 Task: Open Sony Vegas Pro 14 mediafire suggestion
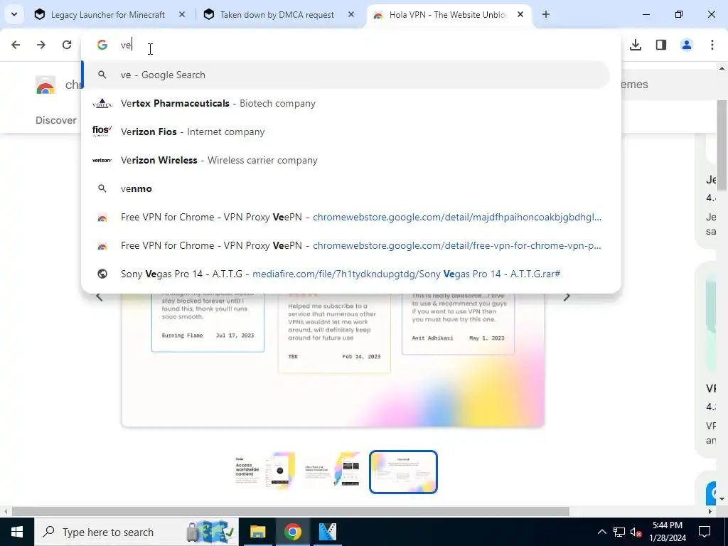click(347, 274)
